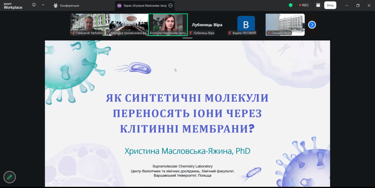Click the muted microphone icon by Сеньків Надія
The image size is (375, 188).
[x=268, y=33]
